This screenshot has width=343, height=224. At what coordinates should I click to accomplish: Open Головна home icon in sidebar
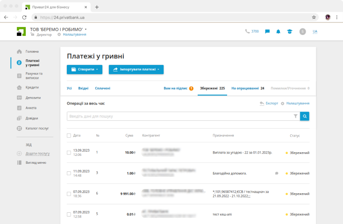[x=19, y=51]
